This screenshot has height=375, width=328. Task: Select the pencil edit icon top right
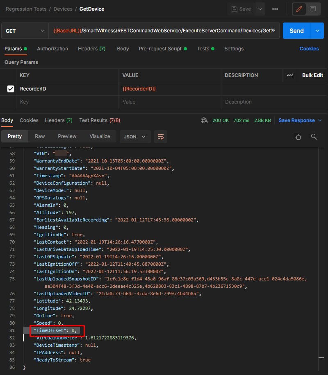(x=299, y=9)
